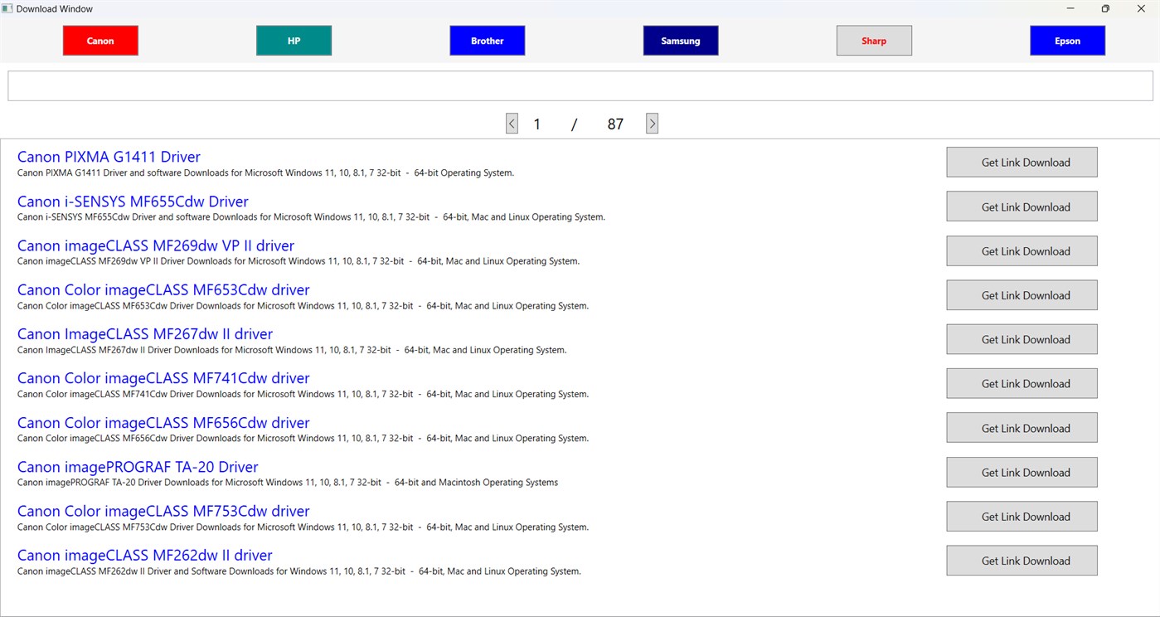This screenshot has width=1160, height=617.
Task: Open Canon Color imageCLASS MF656Cdw driver link
Action: (x=163, y=422)
